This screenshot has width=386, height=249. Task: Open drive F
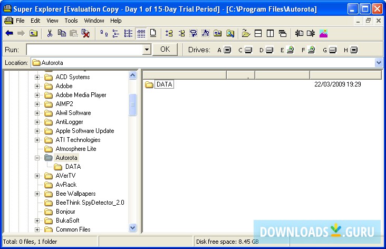(308, 50)
